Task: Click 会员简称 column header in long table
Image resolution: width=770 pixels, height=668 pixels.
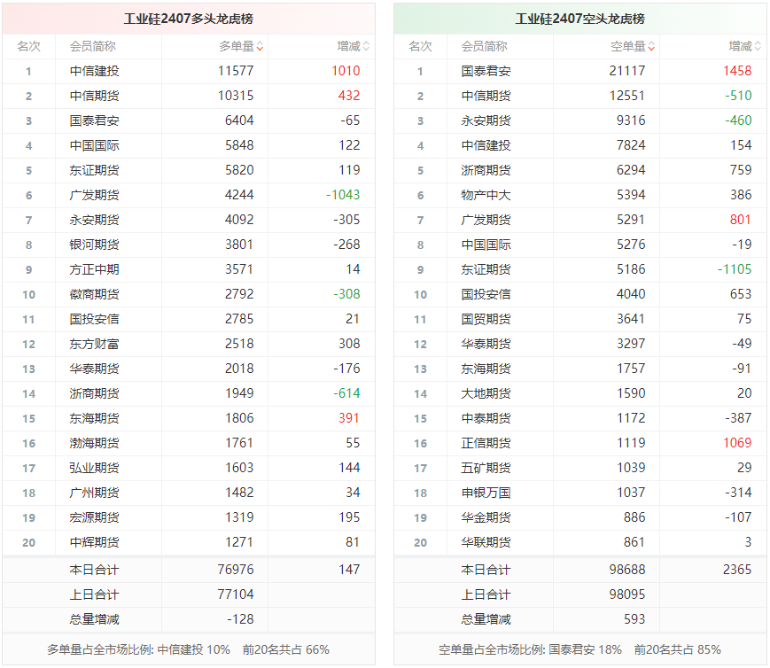Action: click(x=92, y=47)
